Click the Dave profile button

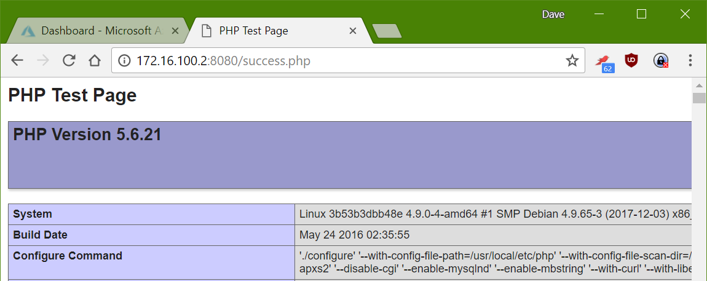pos(553,14)
